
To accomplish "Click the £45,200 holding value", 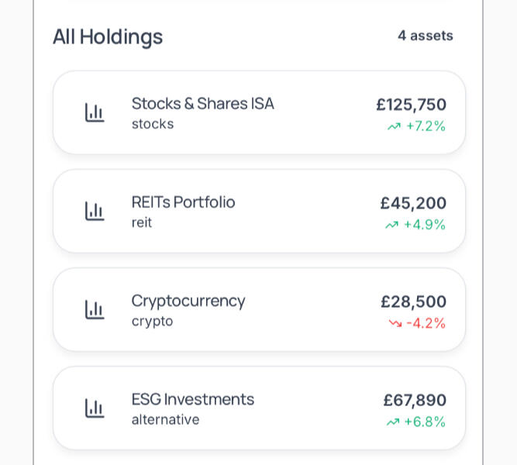I will tap(413, 203).
